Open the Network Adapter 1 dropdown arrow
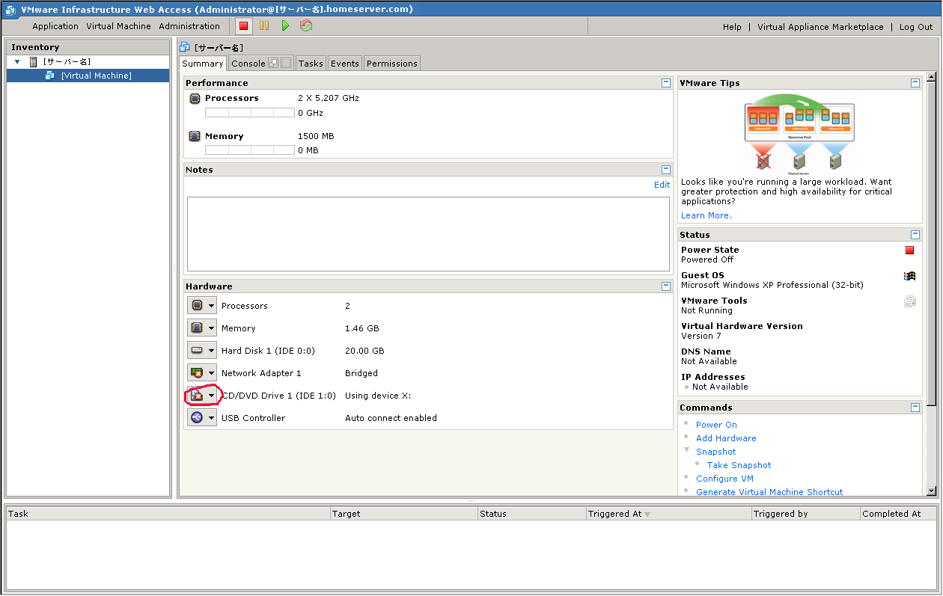The height and width of the screenshot is (596, 943). [210, 372]
